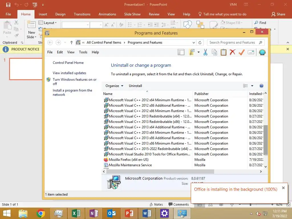Open the Animations ribbon tab
Screen dimensions: 292x219
107,14
